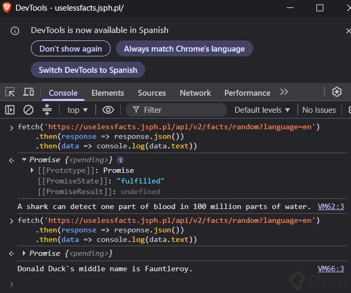Open the VM66:3 source link

tap(331, 269)
